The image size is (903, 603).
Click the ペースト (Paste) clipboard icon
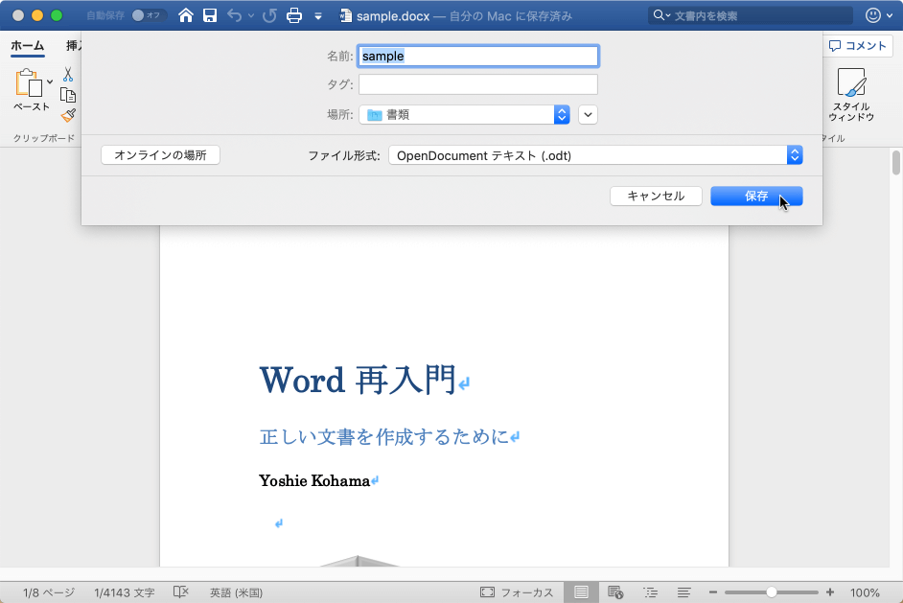(x=29, y=83)
